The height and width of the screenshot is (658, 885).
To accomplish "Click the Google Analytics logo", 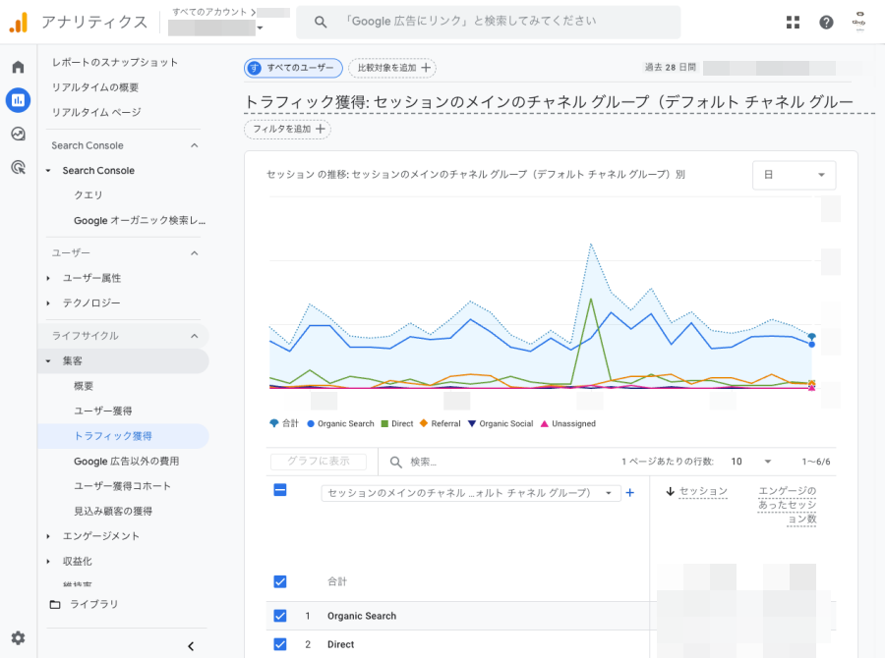I will [x=18, y=22].
